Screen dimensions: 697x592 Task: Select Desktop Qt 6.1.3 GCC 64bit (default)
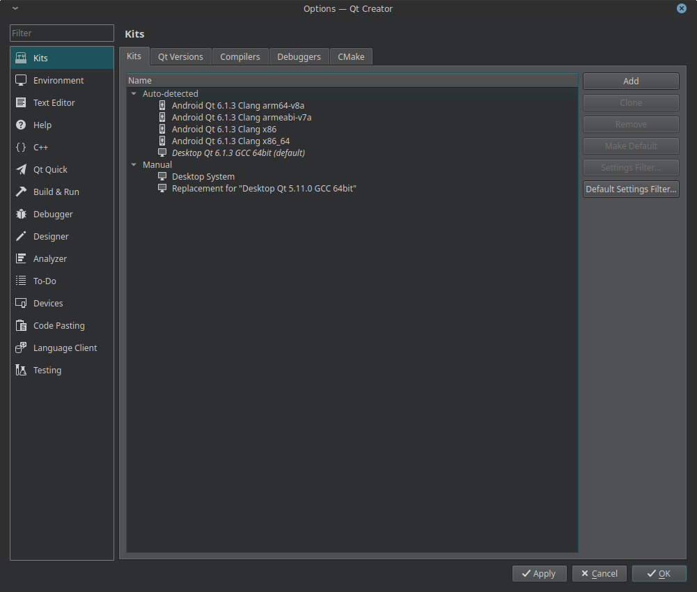pyautogui.click(x=238, y=153)
